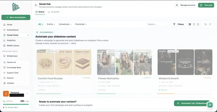Image resolution: width=217 pixels, height=112 pixels.
Task: Open Home from the sidebar
Action: [9, 25]
